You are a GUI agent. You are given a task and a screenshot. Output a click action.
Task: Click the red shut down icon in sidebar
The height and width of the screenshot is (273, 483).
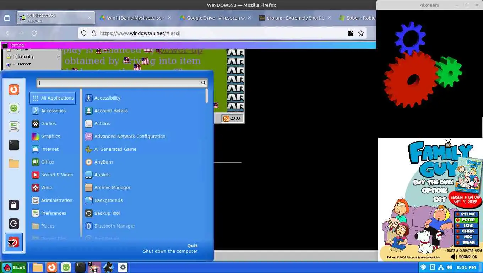(x=14, y=242)
